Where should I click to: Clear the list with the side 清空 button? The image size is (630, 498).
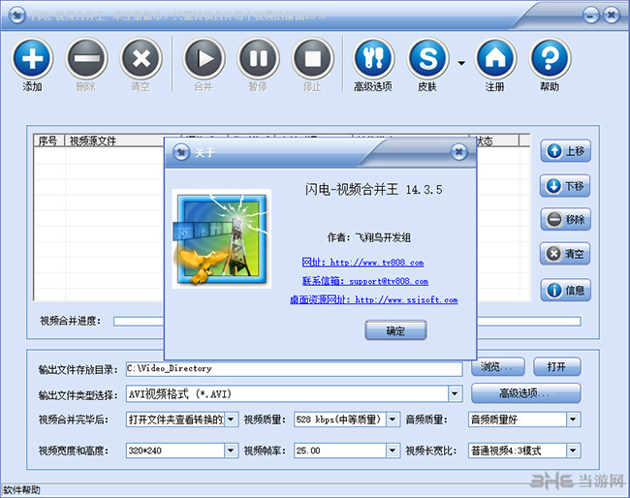point(565,254)
